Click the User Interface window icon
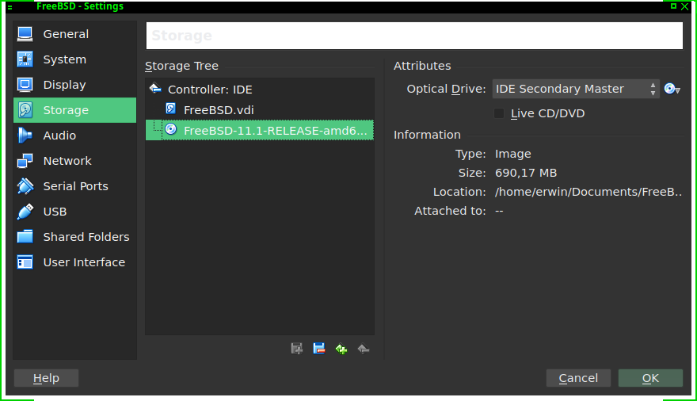This screenshot has height=401, width=697. [x=25, y=262]
